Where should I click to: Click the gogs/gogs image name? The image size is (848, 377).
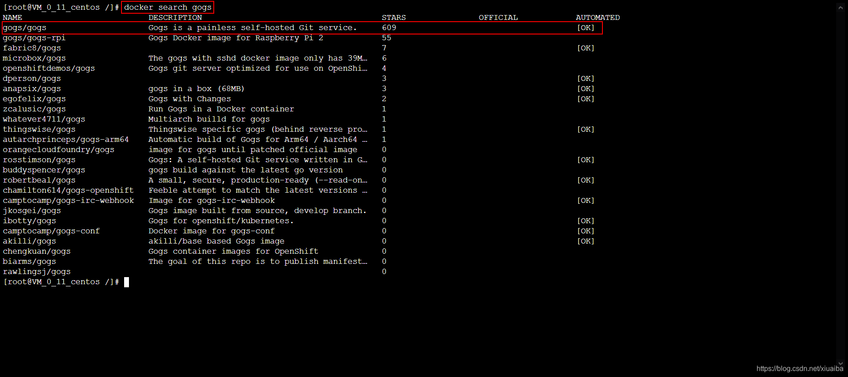click(25, 28)
